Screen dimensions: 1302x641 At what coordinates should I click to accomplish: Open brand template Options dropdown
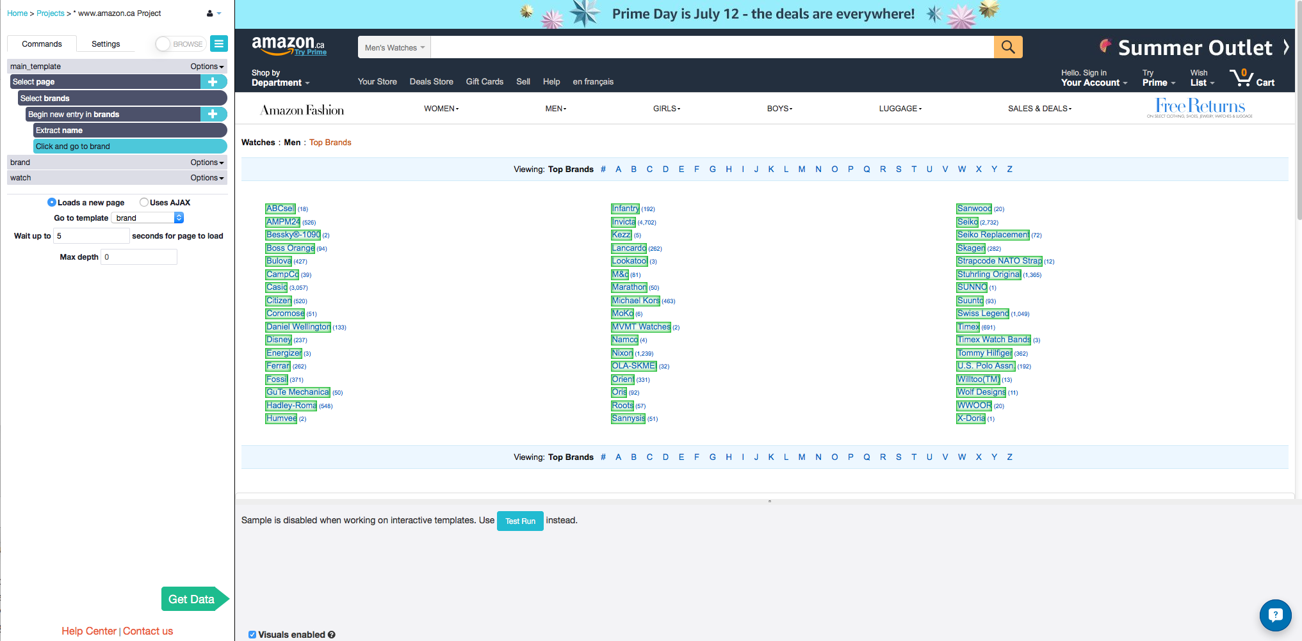(207, 162)
